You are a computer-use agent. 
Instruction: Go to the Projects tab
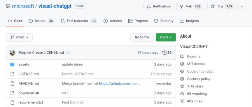point(138,21)
